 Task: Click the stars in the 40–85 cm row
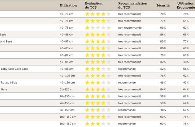click(97, 35)
